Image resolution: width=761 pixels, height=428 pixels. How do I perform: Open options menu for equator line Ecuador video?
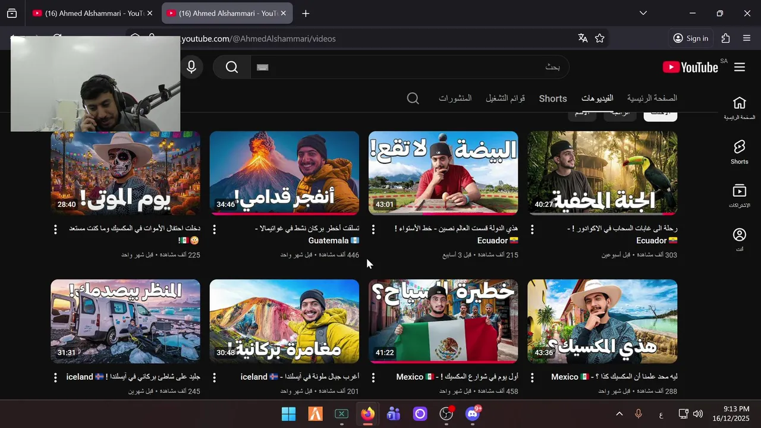tap(373, 229)
